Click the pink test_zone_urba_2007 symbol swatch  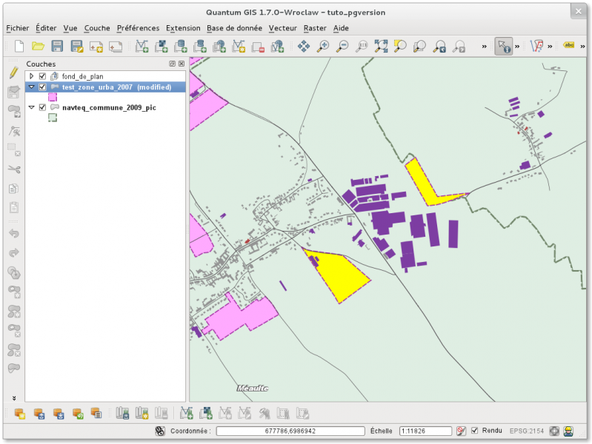(53, 97)
